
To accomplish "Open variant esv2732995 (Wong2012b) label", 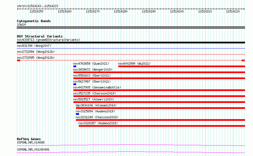I will (x=36, y=58).
